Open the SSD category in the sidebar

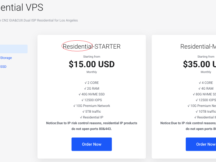point(3,67)
